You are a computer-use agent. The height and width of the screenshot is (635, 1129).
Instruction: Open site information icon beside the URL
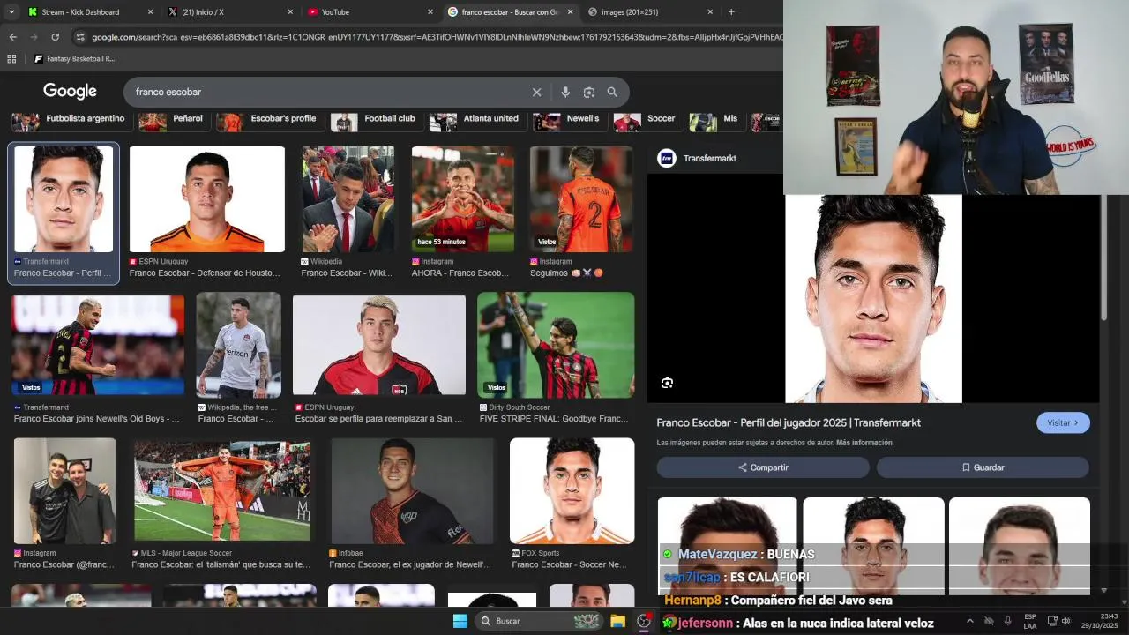point(80,37)
